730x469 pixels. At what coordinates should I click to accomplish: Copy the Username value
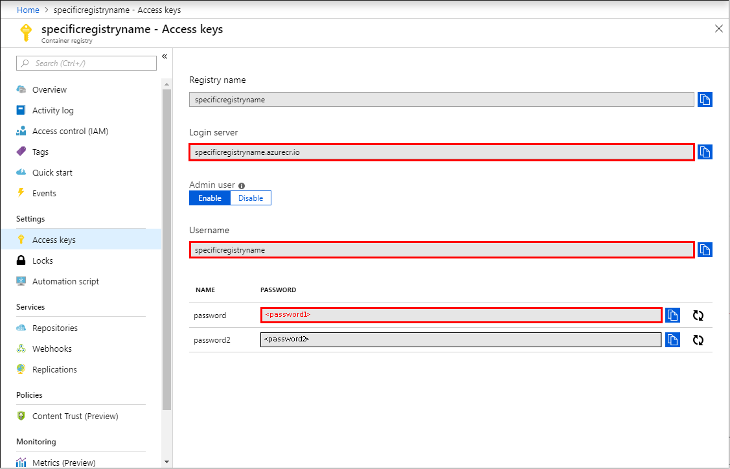(705, 249)
